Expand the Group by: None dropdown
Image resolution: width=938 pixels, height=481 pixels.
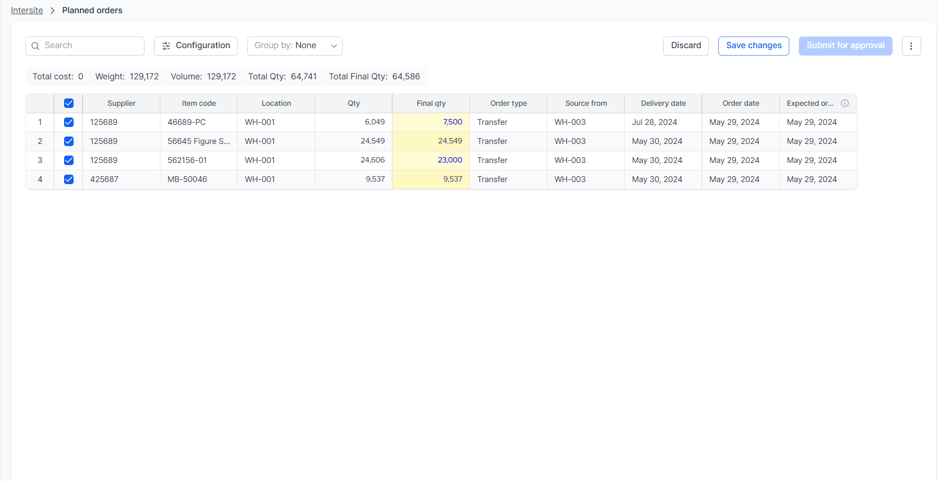[x=295, y=46]
